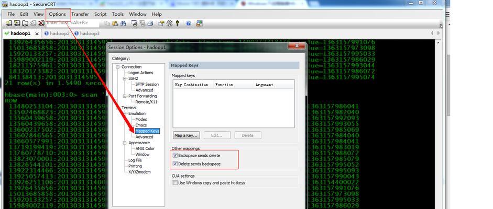Select Window under Appearance
493x209 pixels.
[x=143, y=155]
